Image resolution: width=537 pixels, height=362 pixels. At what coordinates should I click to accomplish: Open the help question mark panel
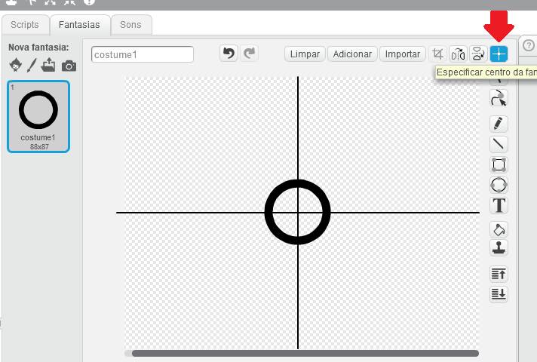(529, 45)
